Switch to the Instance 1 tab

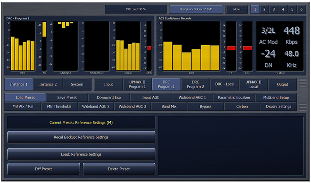pos(19,84)
